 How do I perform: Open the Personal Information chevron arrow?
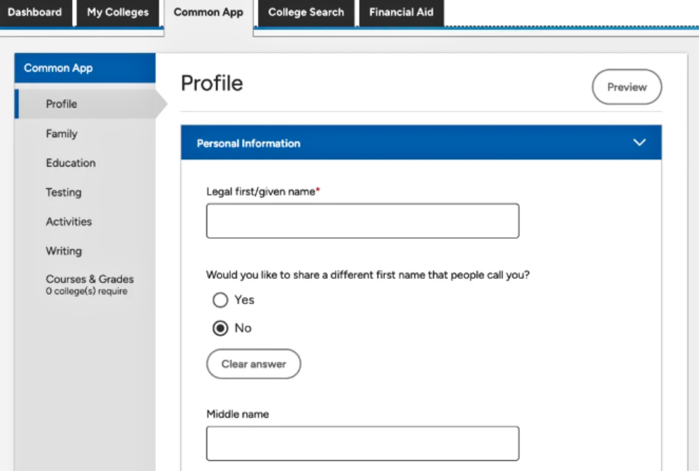point(639,143)
